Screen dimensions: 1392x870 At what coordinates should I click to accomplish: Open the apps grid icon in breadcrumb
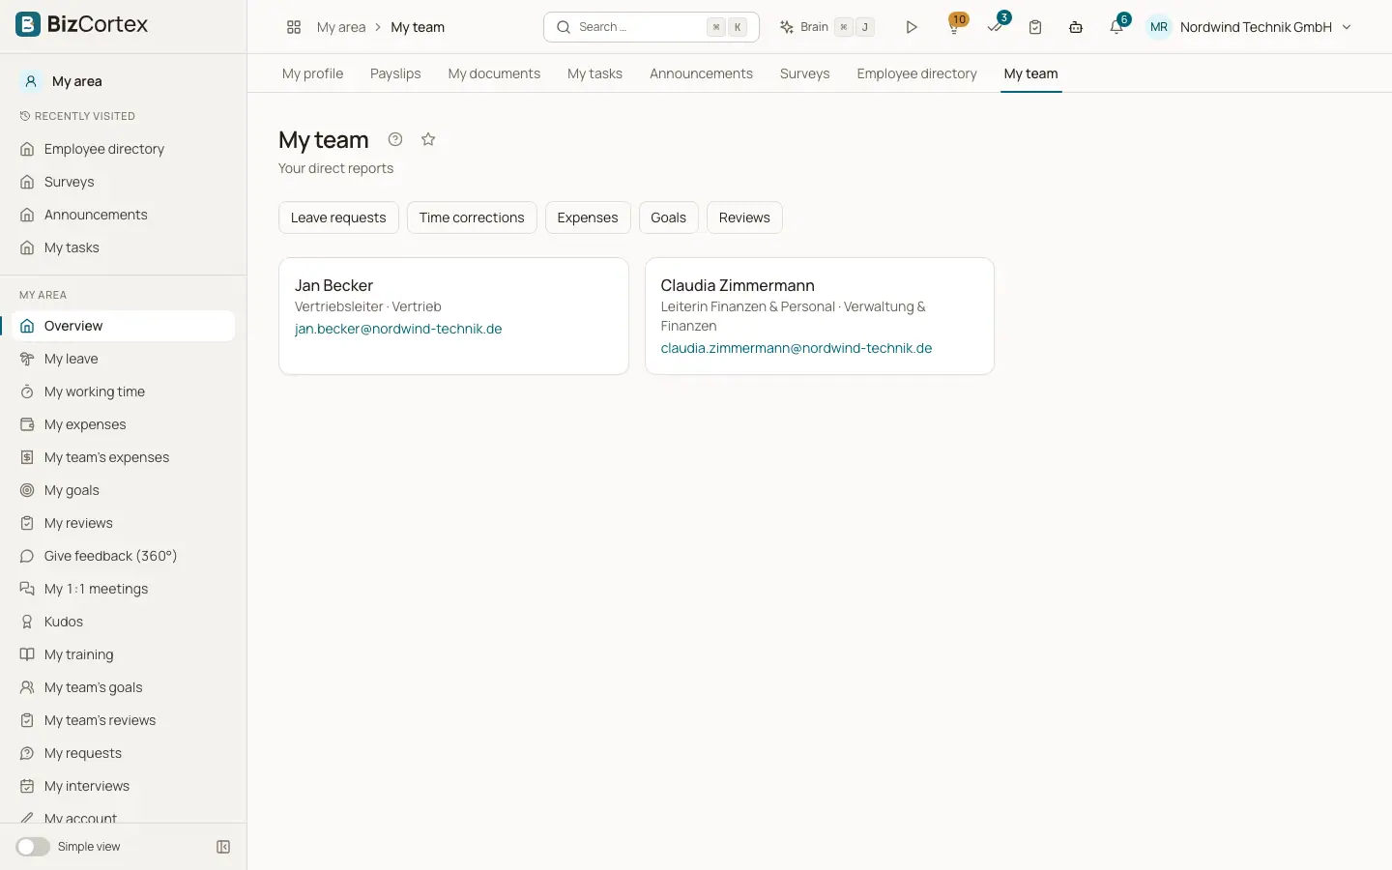pos(294,27)
